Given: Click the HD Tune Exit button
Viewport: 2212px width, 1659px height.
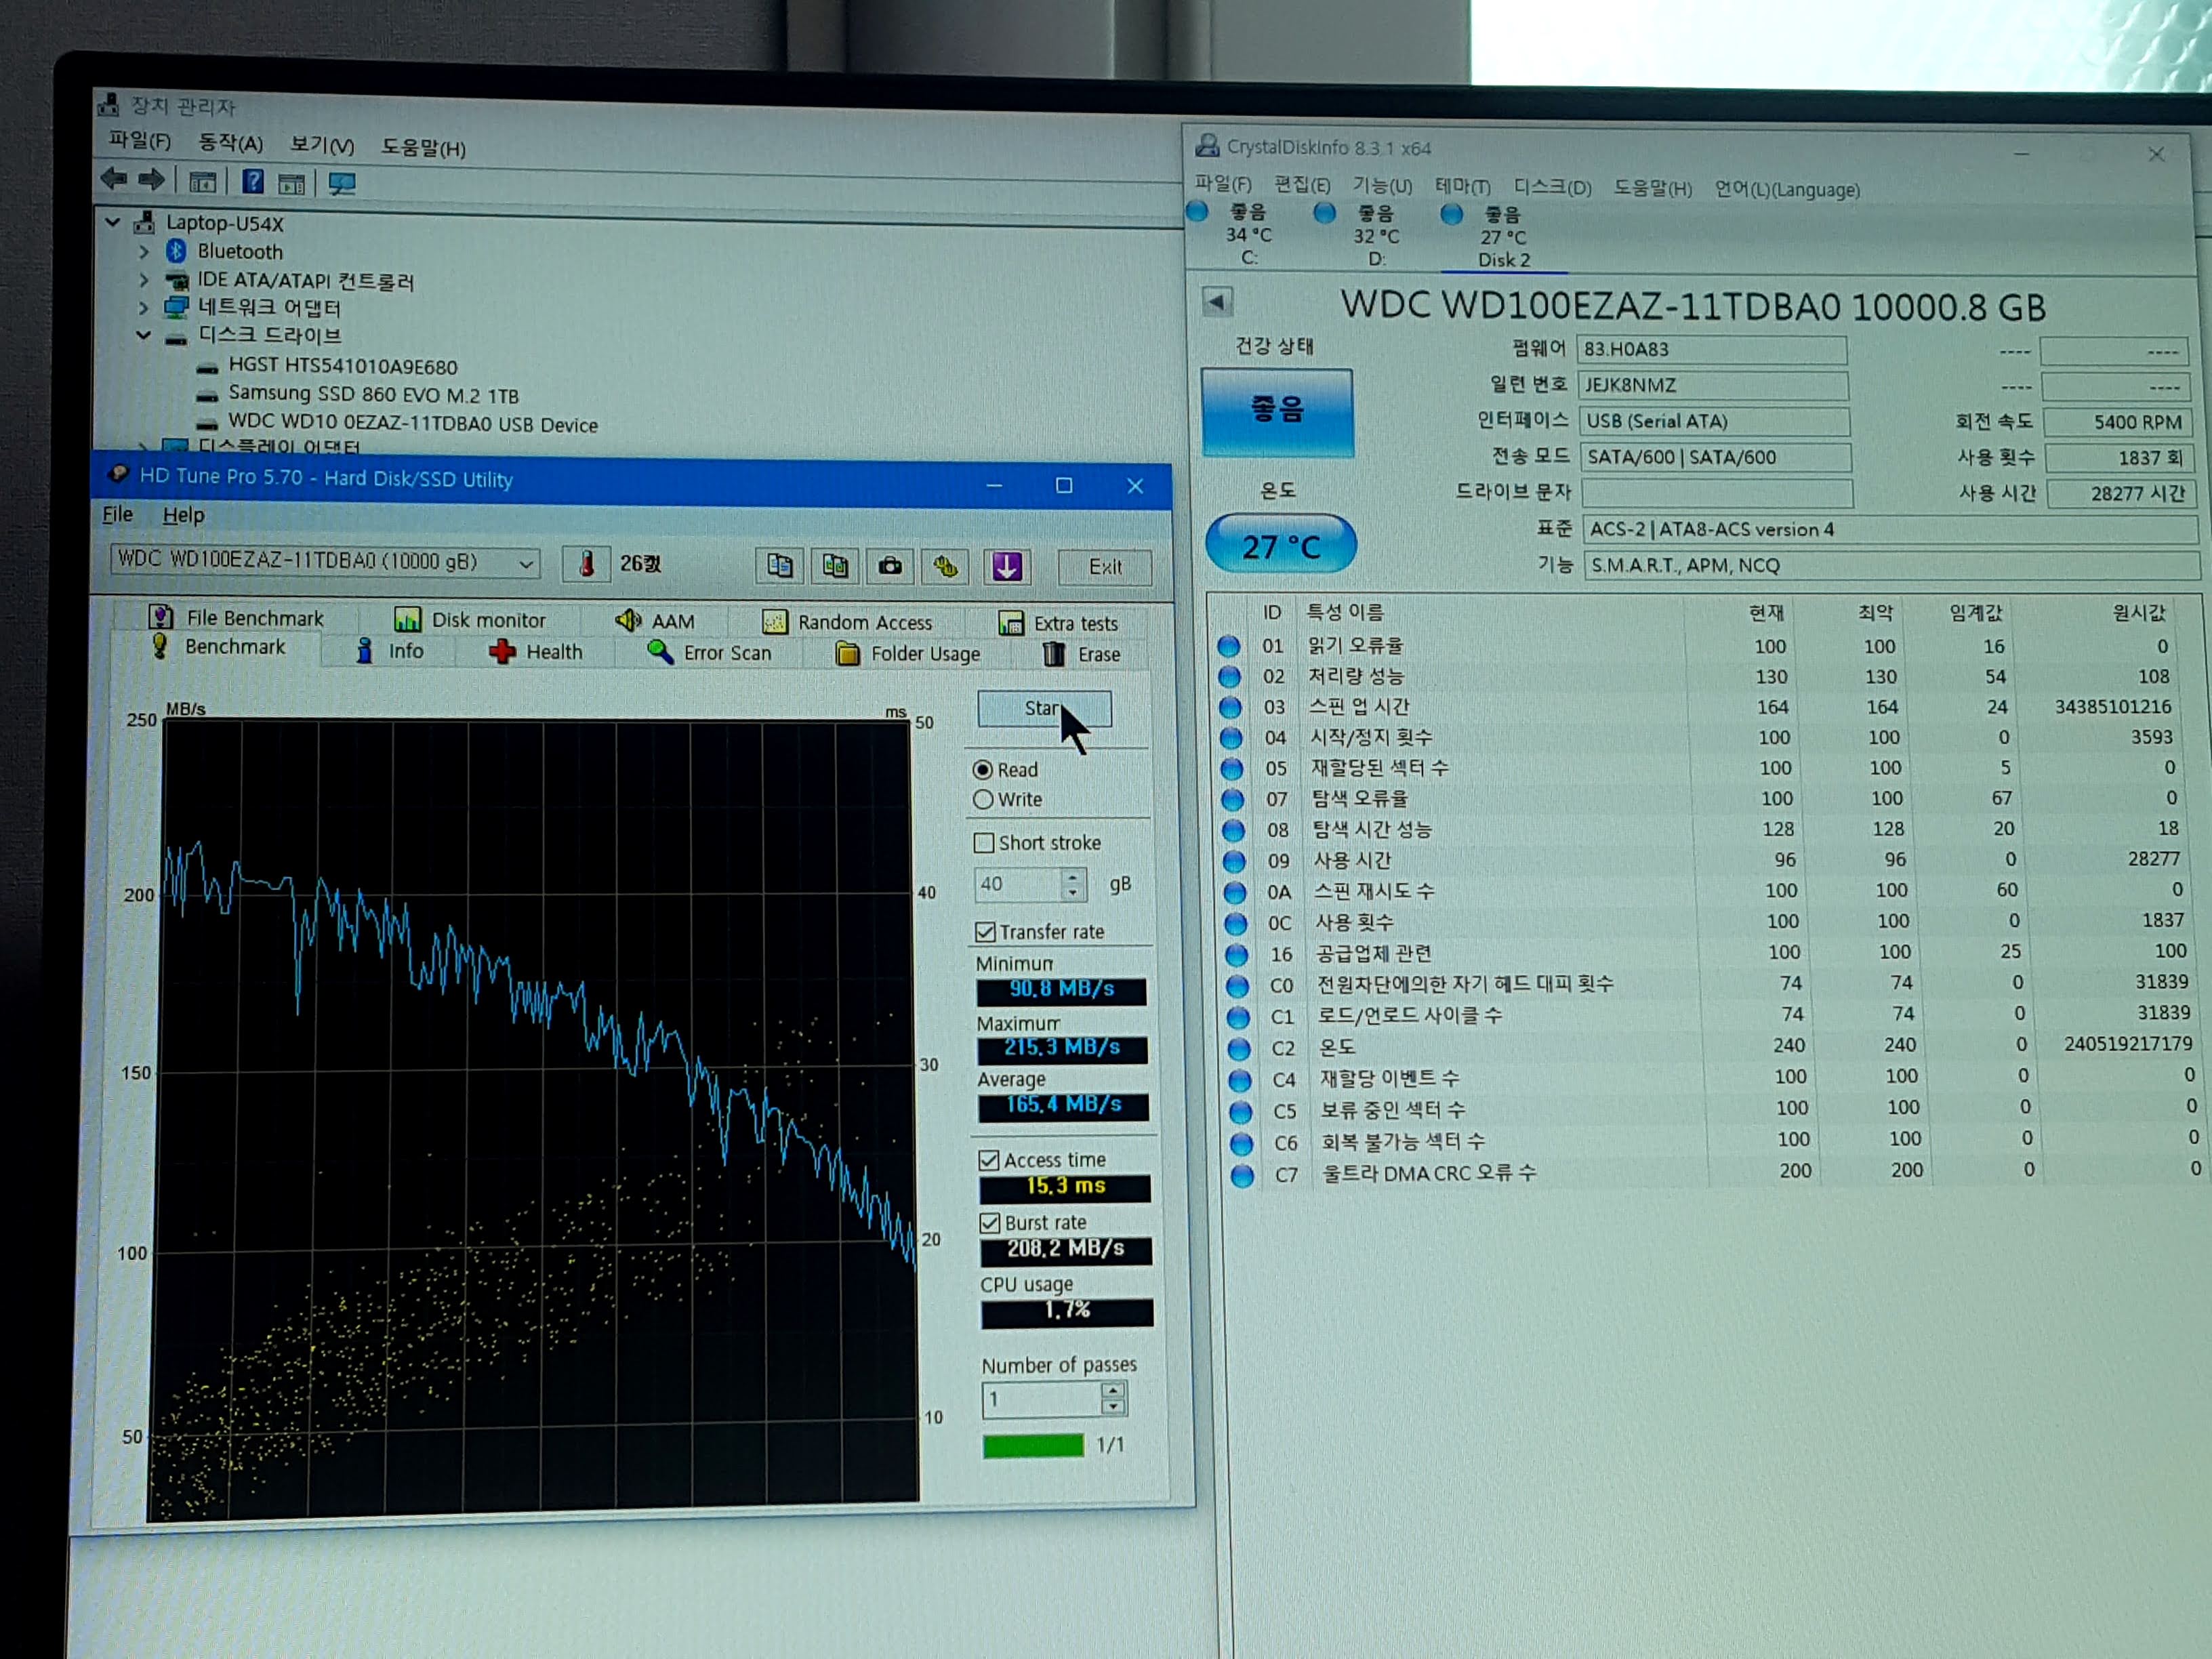Looking at the screenshot, I should click(1104, 567).
